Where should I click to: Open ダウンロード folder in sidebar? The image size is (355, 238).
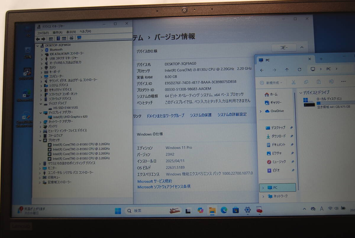[276, 136]
